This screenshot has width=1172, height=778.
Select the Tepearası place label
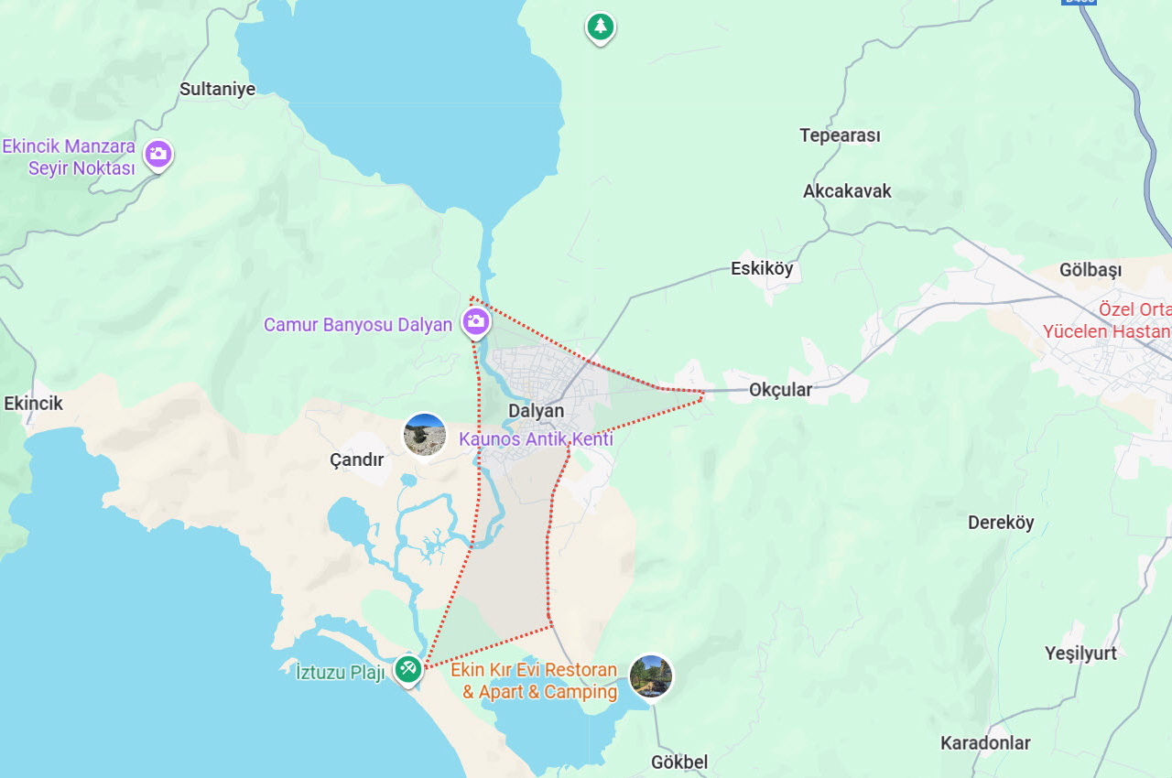coord(840,135)
